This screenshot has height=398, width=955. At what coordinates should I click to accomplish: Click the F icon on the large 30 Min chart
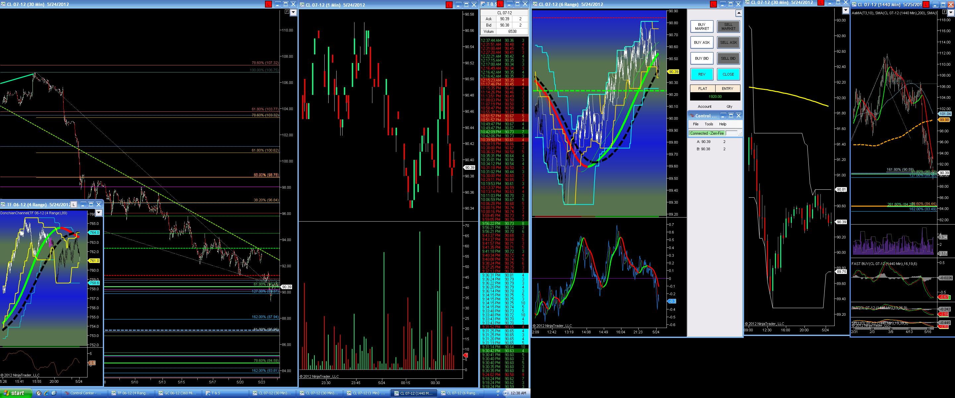tap(286, 12)
